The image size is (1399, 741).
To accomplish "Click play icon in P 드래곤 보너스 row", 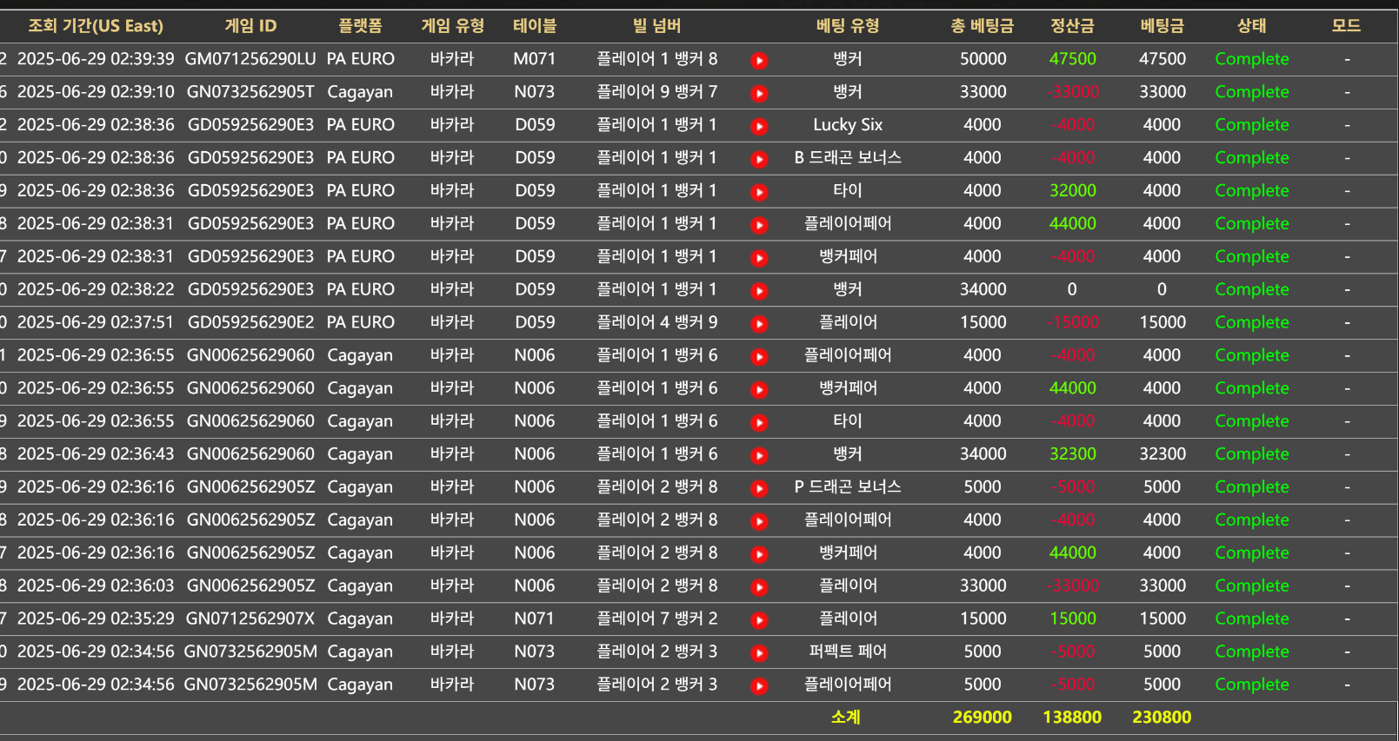I will pos(759,488).
